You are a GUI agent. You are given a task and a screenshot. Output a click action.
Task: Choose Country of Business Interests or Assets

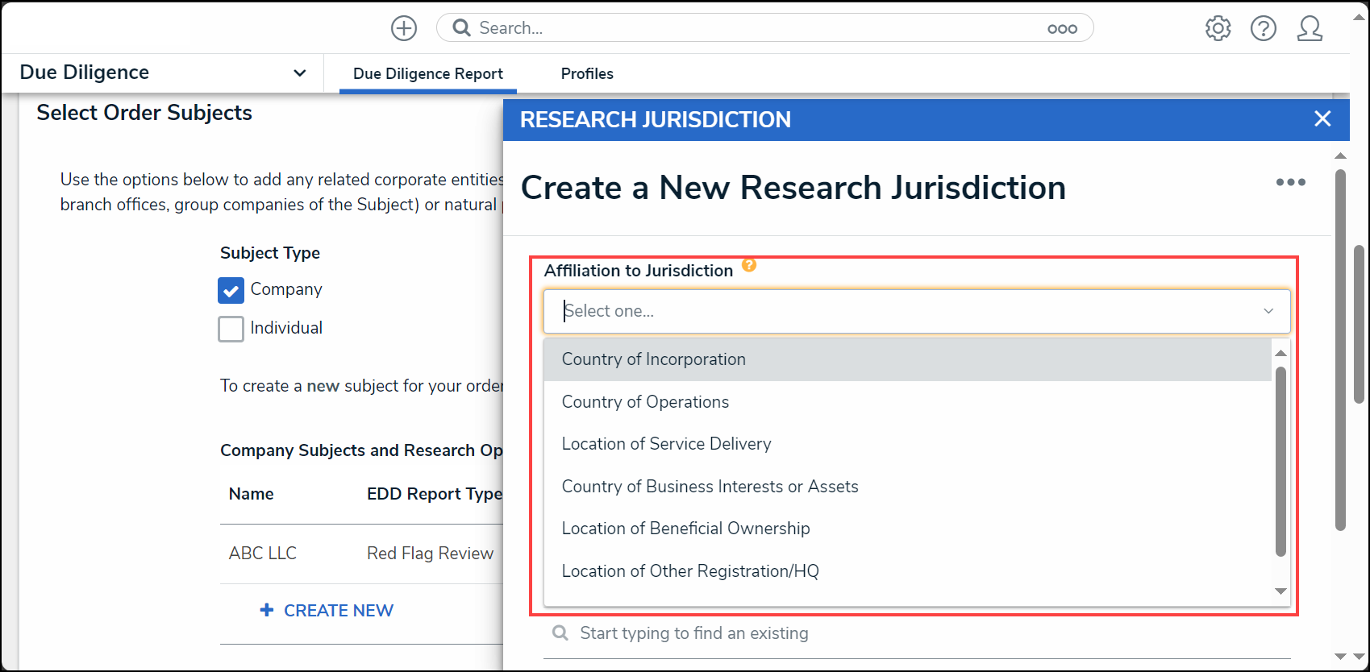[908, 487]
